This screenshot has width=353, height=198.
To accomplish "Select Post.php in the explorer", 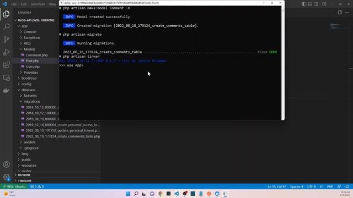I will 33,61.
